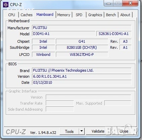This screenshot has height=140, width=142.
Task: Click the Ver. 1.94.8.x32 version text
Action: pos(43,133)
